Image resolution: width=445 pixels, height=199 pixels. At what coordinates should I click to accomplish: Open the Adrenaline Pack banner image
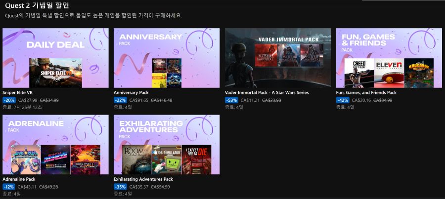tap(55, 145)
